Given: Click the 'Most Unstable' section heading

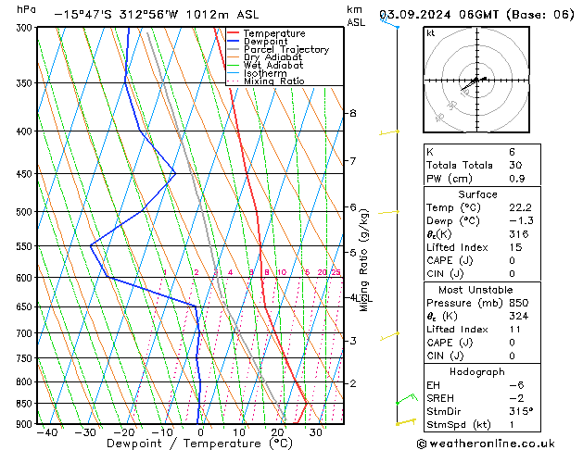Looking at the screenshot, I should click(x=477, y=291).
